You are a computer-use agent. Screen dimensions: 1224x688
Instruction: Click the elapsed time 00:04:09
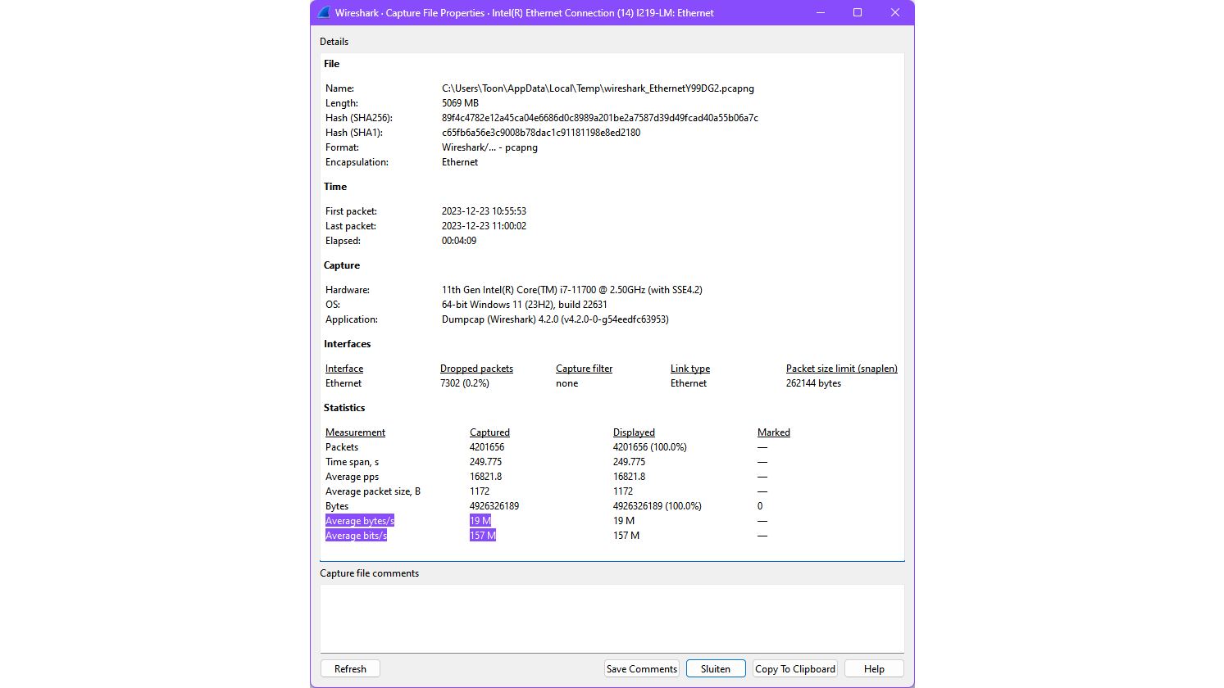pyautogui.click(x=459, y=241)
